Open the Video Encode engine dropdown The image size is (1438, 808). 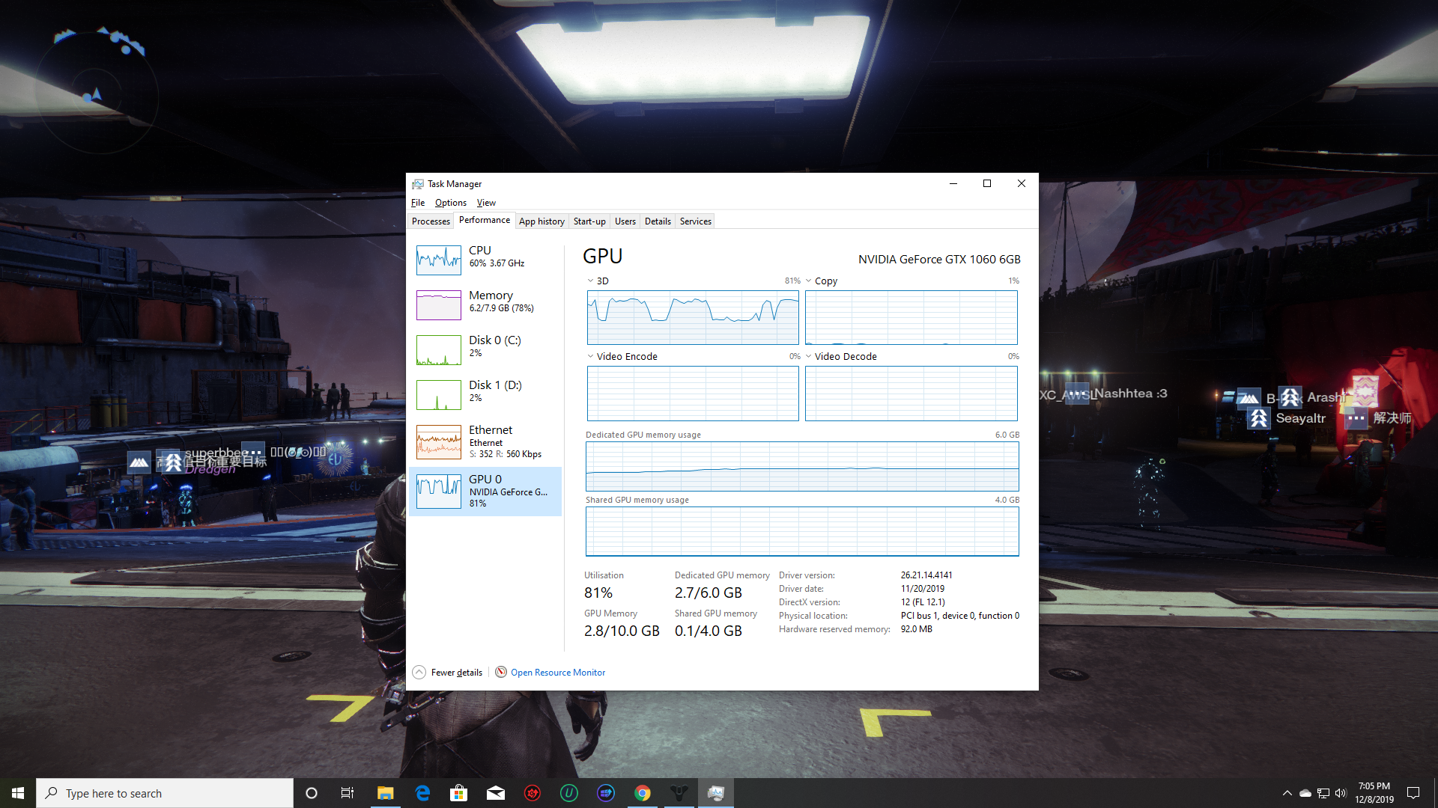pyautogui.click(x=591, y=357)
